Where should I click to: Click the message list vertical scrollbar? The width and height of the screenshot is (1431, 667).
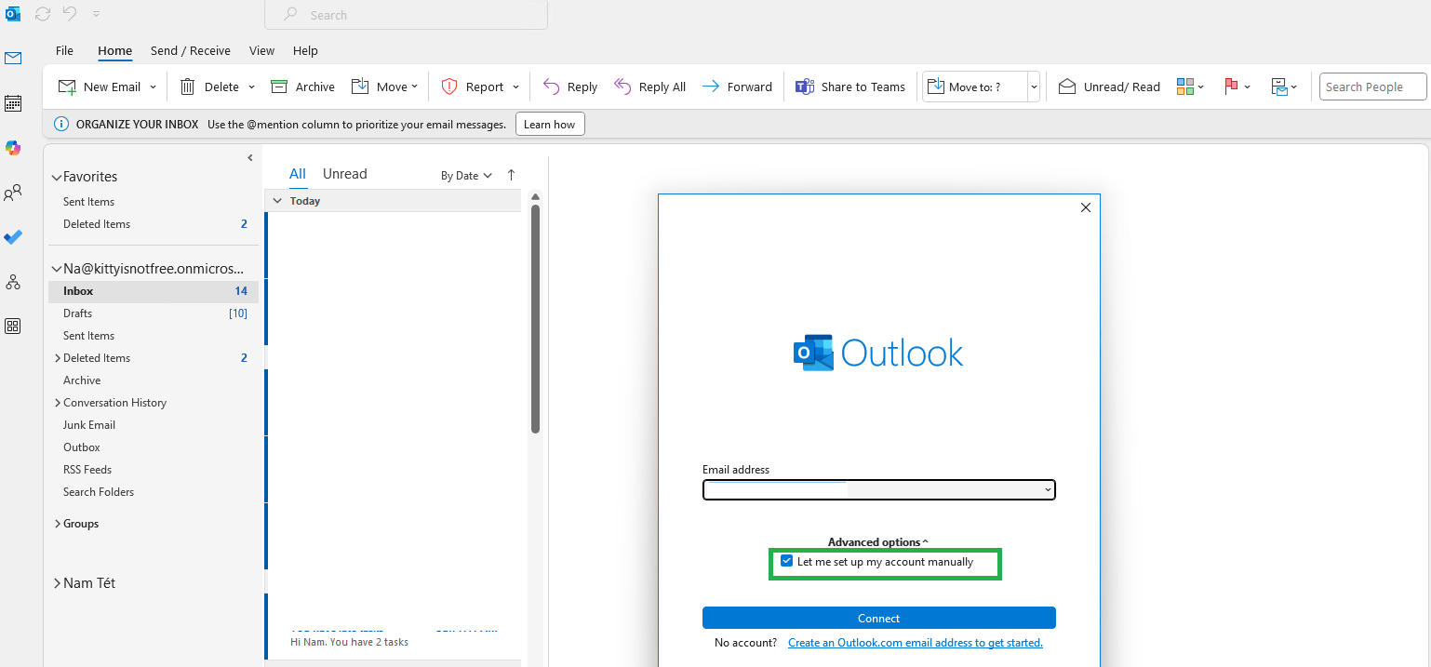pyautogui.click(x=535, y=318)
